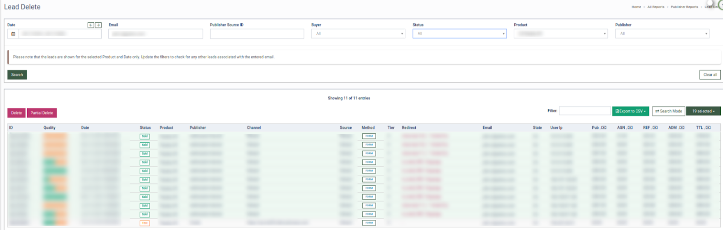Viewport: 723px width, 230px height.
Task: Click the Clear all button
Action: [x=710, y=75]
